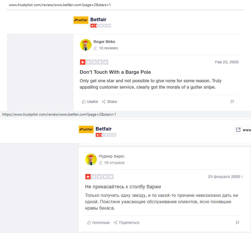Click Betfair's overall star rating in top header
251x235 pixels.
(x=101, y=26)
